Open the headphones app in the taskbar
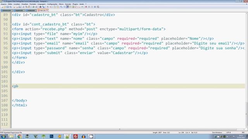Viewport: 248px width, 139px height. point(84,136)
